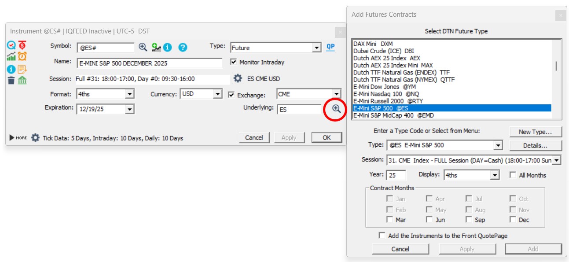The height and width of the screenshot is (262, 569).
Task: Open the Expiration date dropdown
Action: pos(129,109)
